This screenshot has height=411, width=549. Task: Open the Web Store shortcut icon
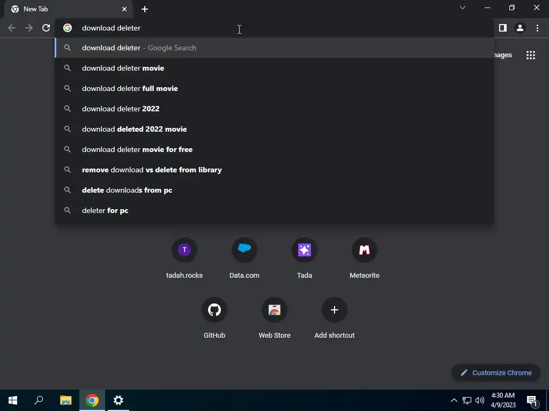pos(274,310)
